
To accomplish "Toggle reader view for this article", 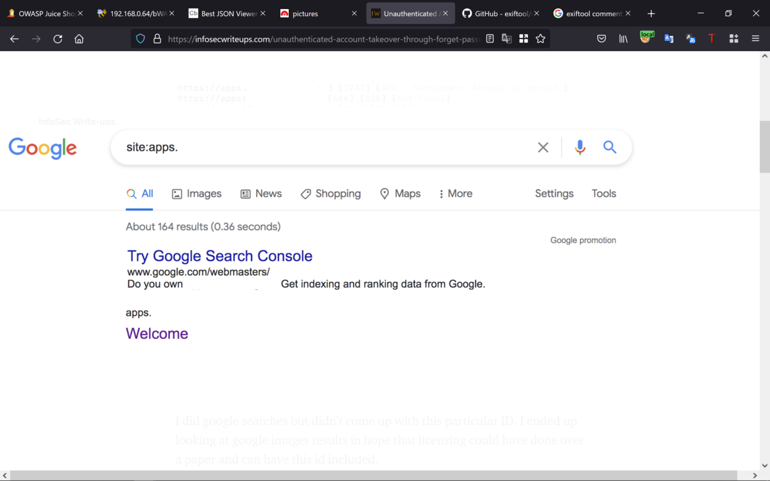I will 490,39.
